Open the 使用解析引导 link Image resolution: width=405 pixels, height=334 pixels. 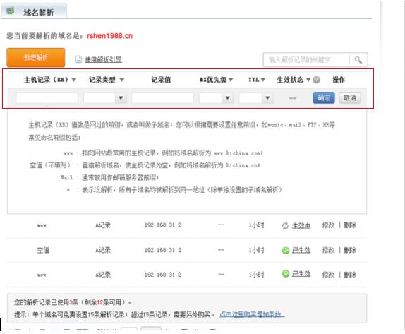[103, 60]
